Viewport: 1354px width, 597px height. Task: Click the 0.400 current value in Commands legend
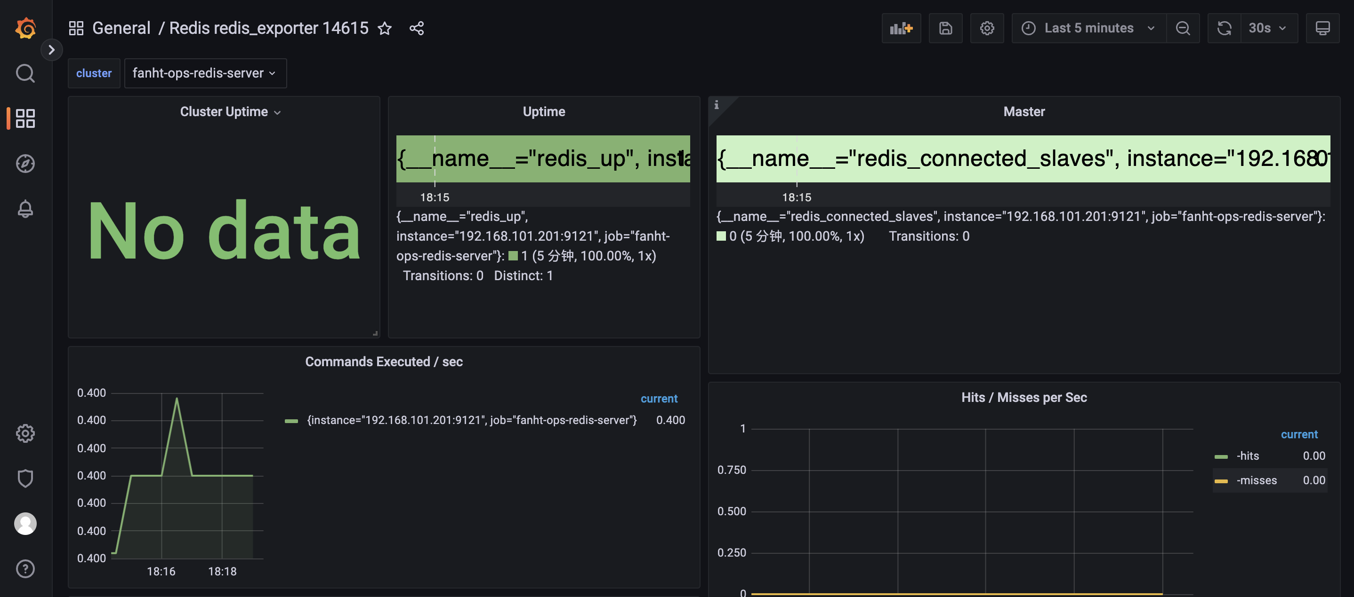coord(670,420)
